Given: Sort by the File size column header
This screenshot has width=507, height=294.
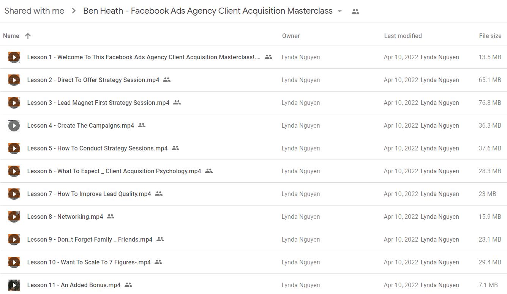Looking at the screenshot, I should [x=490, y=36].
